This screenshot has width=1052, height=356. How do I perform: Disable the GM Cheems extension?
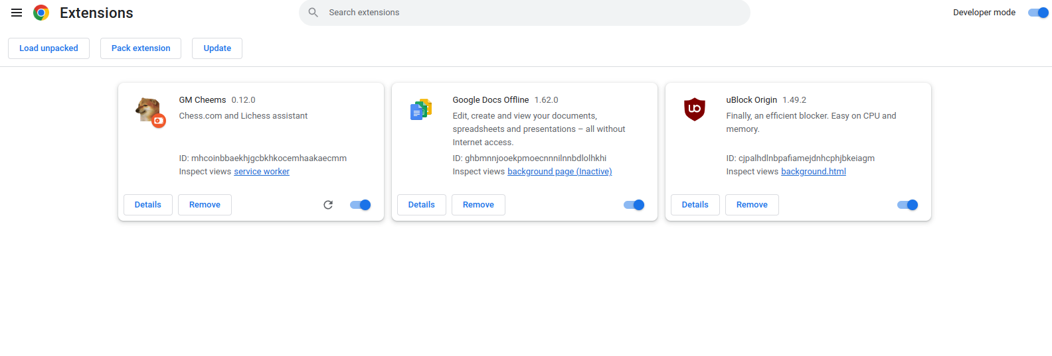361,205
